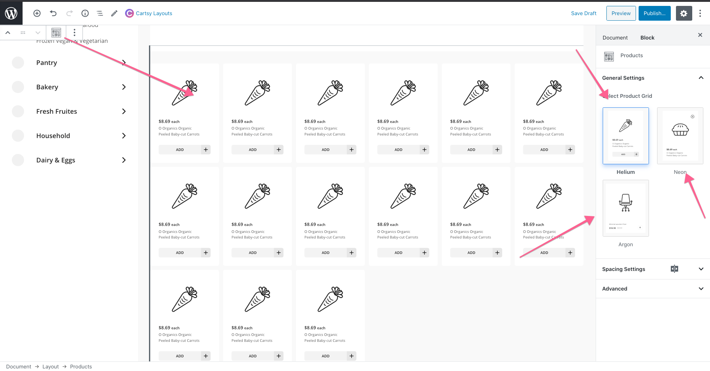The image size is (710, 371).
Task: Open content structure info icon
Action: point(85,13)
